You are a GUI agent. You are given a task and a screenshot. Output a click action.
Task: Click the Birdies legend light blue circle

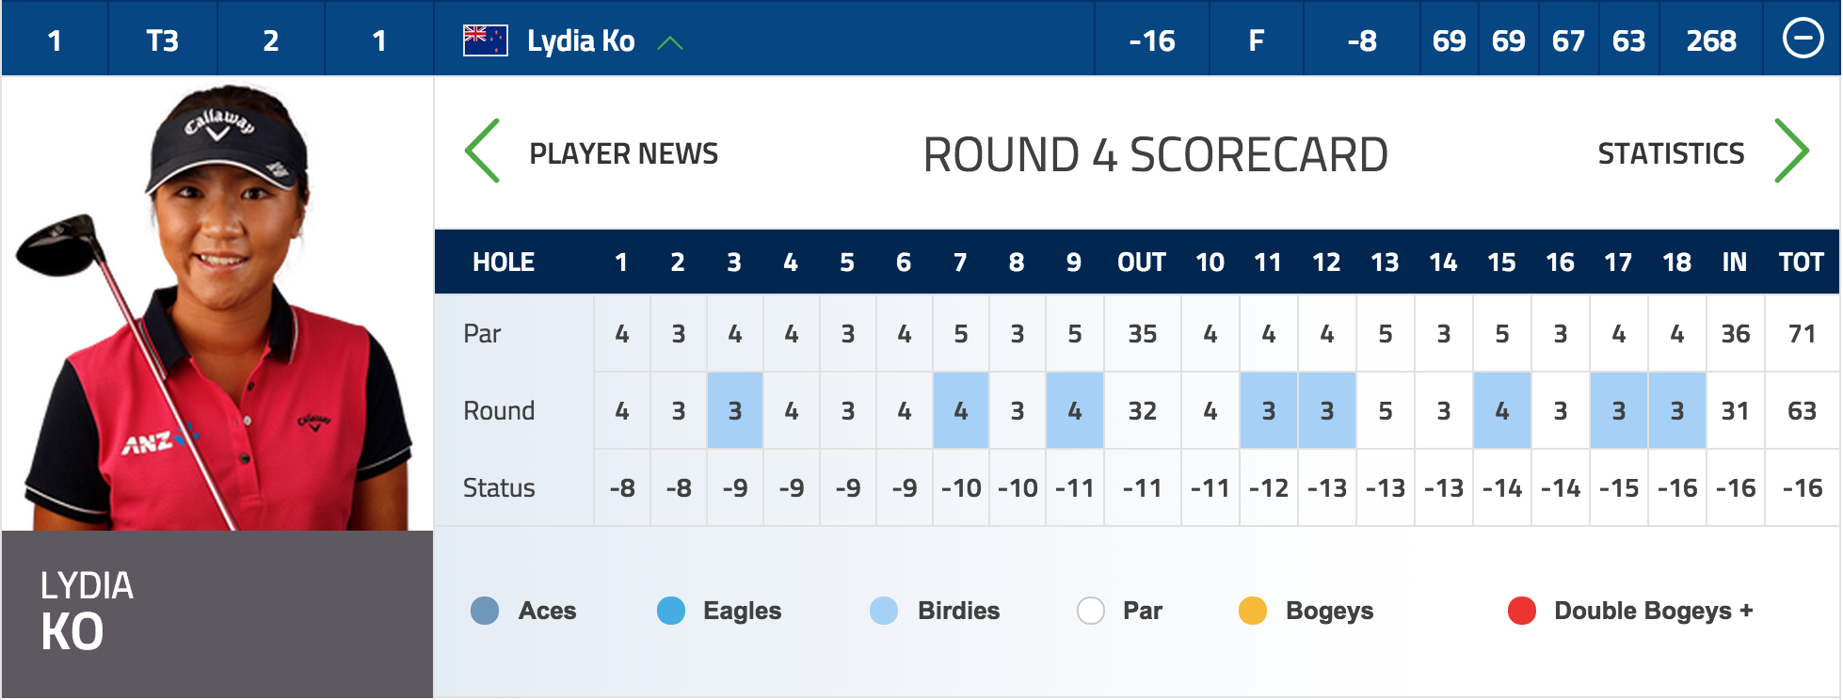(x=884, y=611)
